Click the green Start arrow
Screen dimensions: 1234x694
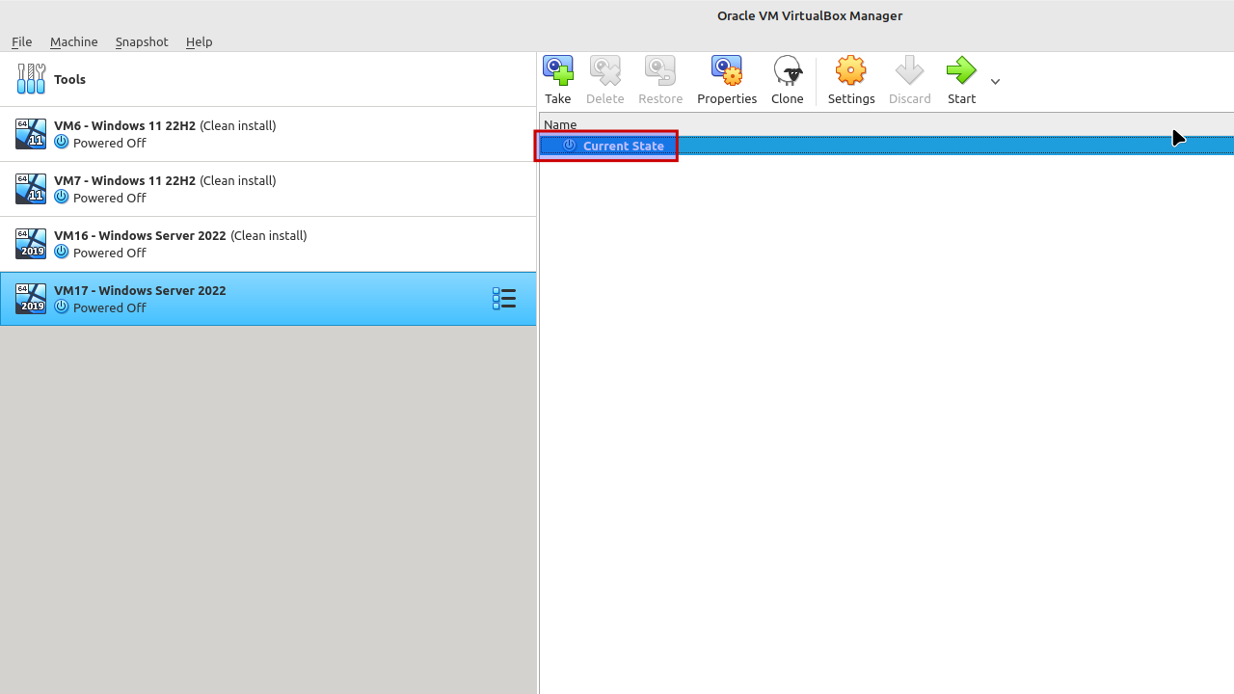click(x=961, y=70)
